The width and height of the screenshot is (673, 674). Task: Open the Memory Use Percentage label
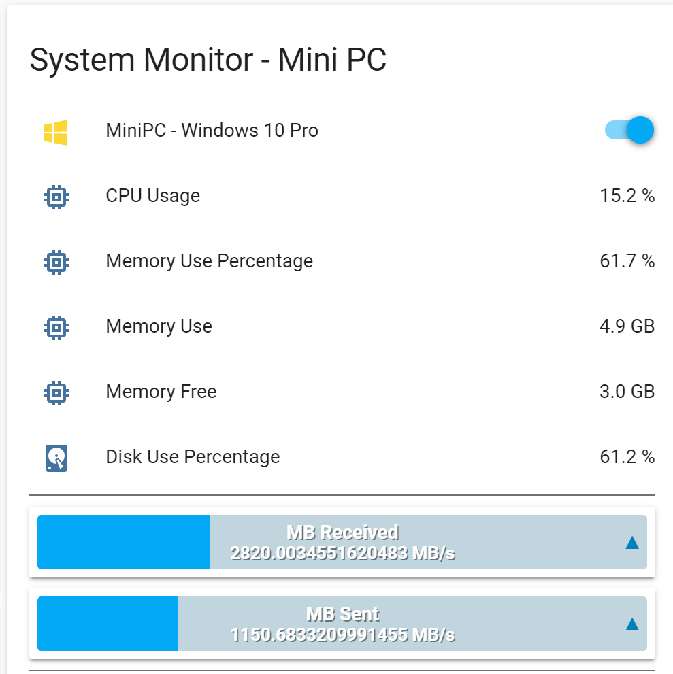[x=209, y=261]
